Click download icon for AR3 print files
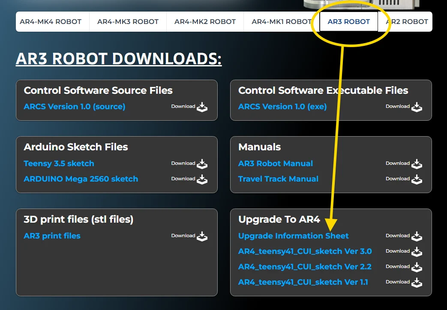Screen dimensions: 447x310 (x=202, y=236)
